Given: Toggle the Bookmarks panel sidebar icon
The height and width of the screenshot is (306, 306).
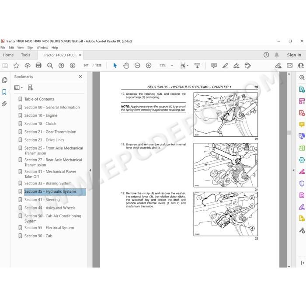Looking at the screenshot, I should (4, 92).
